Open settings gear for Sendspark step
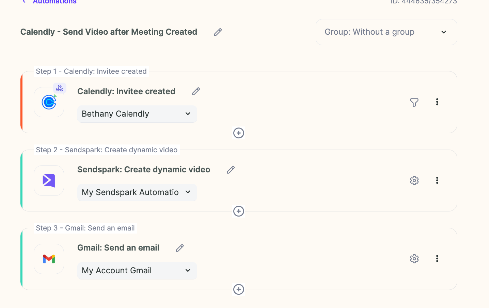The height and width of the screenshot is (308, 489). coord(414,181)
